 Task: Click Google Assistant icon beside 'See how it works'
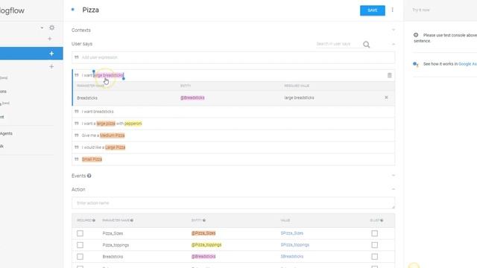click(416, 64)
